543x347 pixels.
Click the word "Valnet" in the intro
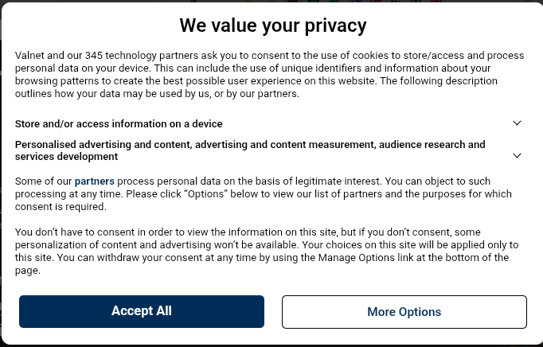pos(31,56)
